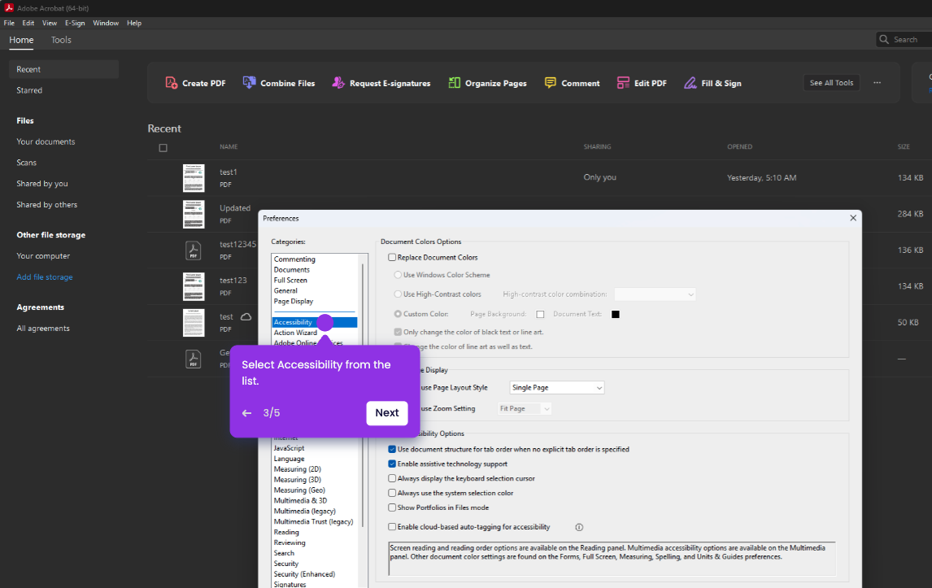Open the File menu
The image size is (932, 588).
tap(9, 23)
